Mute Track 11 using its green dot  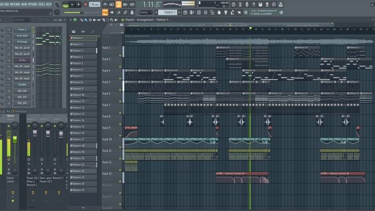(120, 158)
